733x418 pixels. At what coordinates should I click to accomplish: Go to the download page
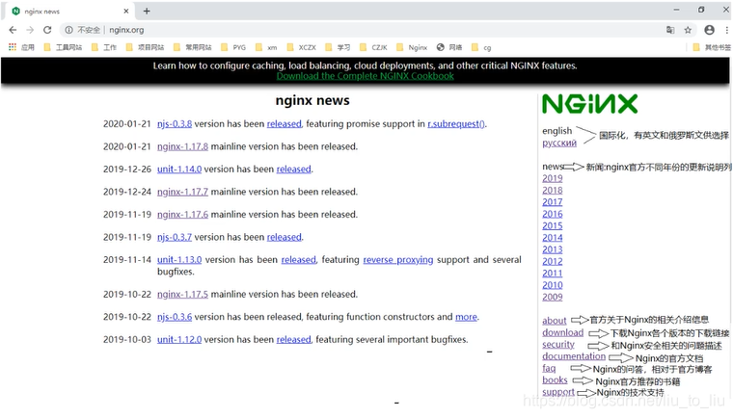click(563, 332)
